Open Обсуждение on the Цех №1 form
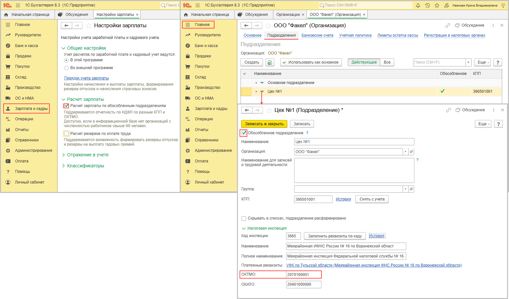The image size is (509, 299). [x=470, y=110]
